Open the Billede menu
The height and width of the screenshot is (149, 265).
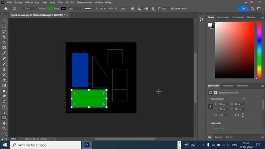pos(29,2)
